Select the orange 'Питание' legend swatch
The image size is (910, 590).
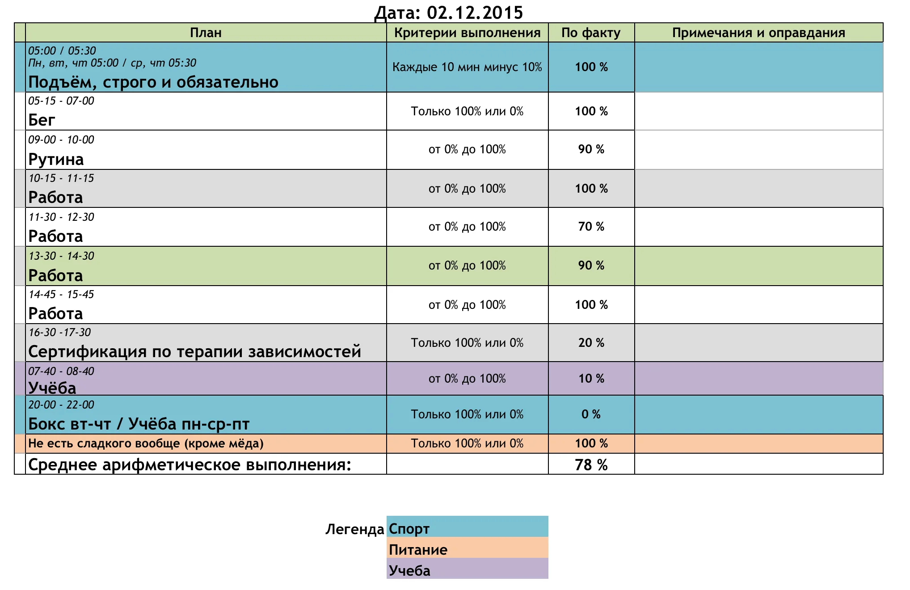467,548
